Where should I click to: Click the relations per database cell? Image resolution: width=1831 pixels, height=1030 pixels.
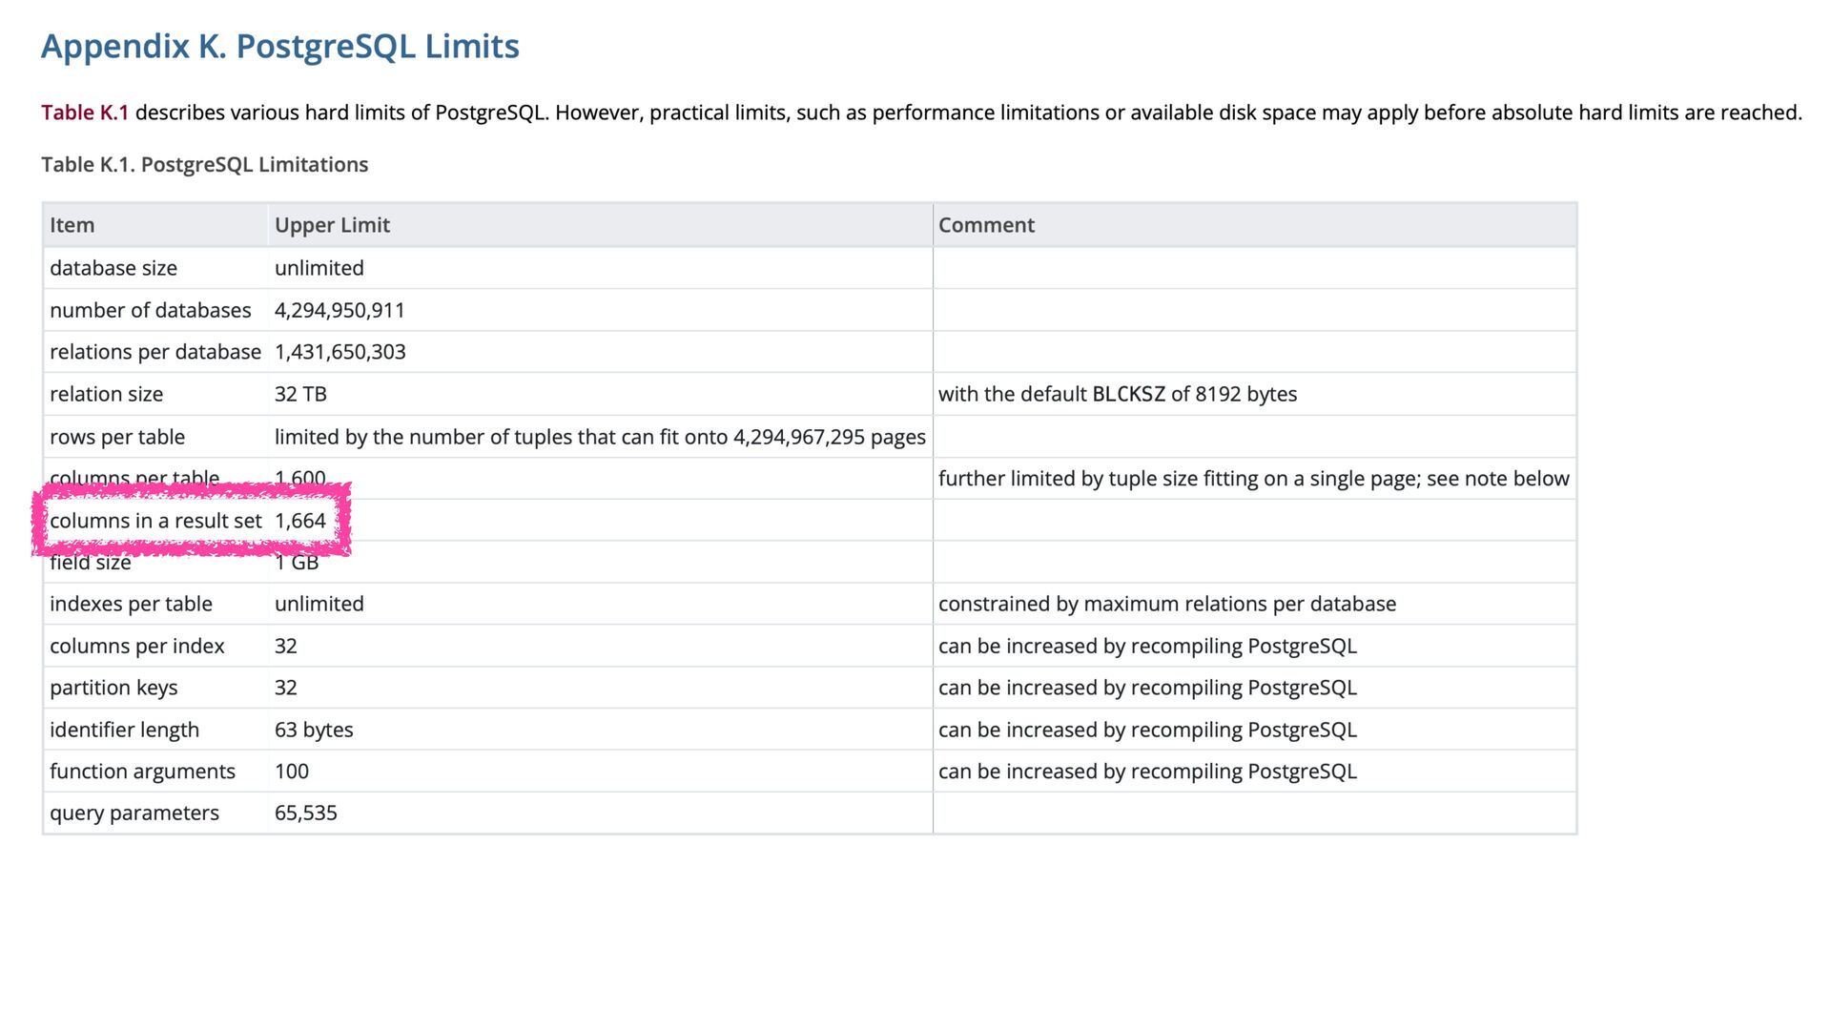(x=154, y=352)
